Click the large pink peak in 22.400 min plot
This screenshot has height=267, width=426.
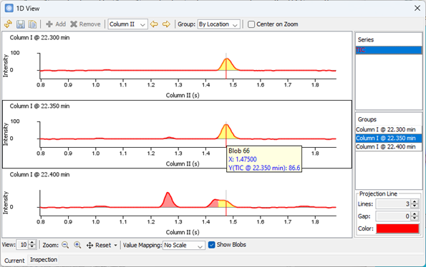(x=168, y=201)
